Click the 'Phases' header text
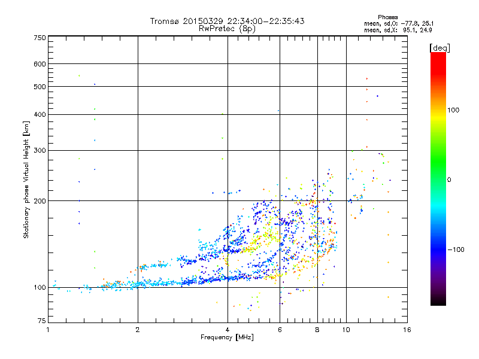Viewport: 479px width, 359px height. [x=387, y=17]
